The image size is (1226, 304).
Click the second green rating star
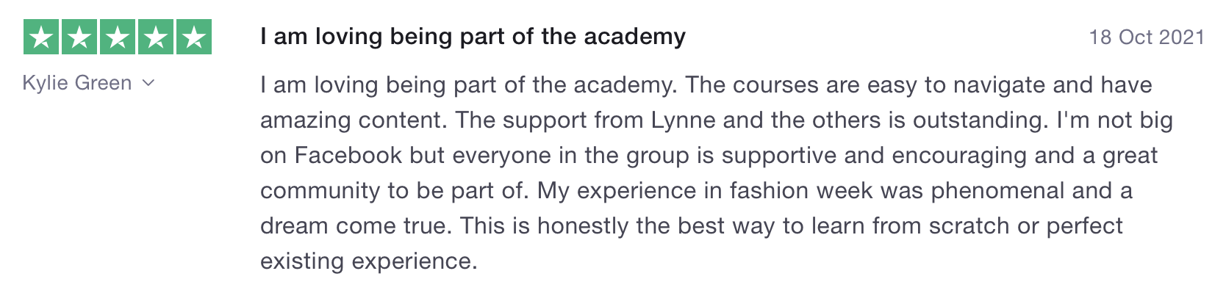click(x=79, y=37)
